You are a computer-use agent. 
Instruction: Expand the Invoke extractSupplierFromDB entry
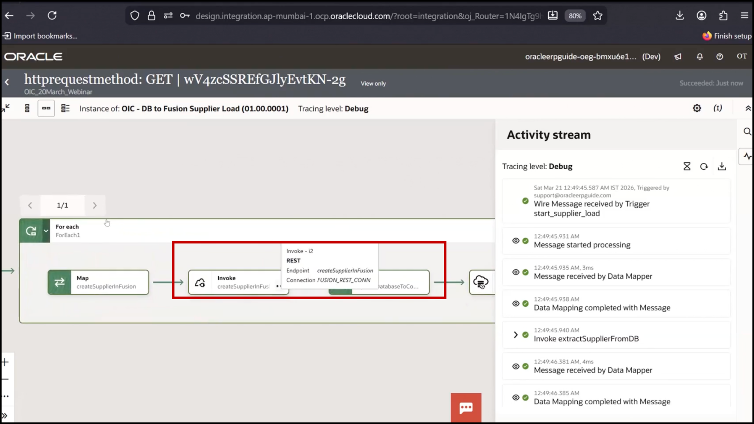(516, 335)
